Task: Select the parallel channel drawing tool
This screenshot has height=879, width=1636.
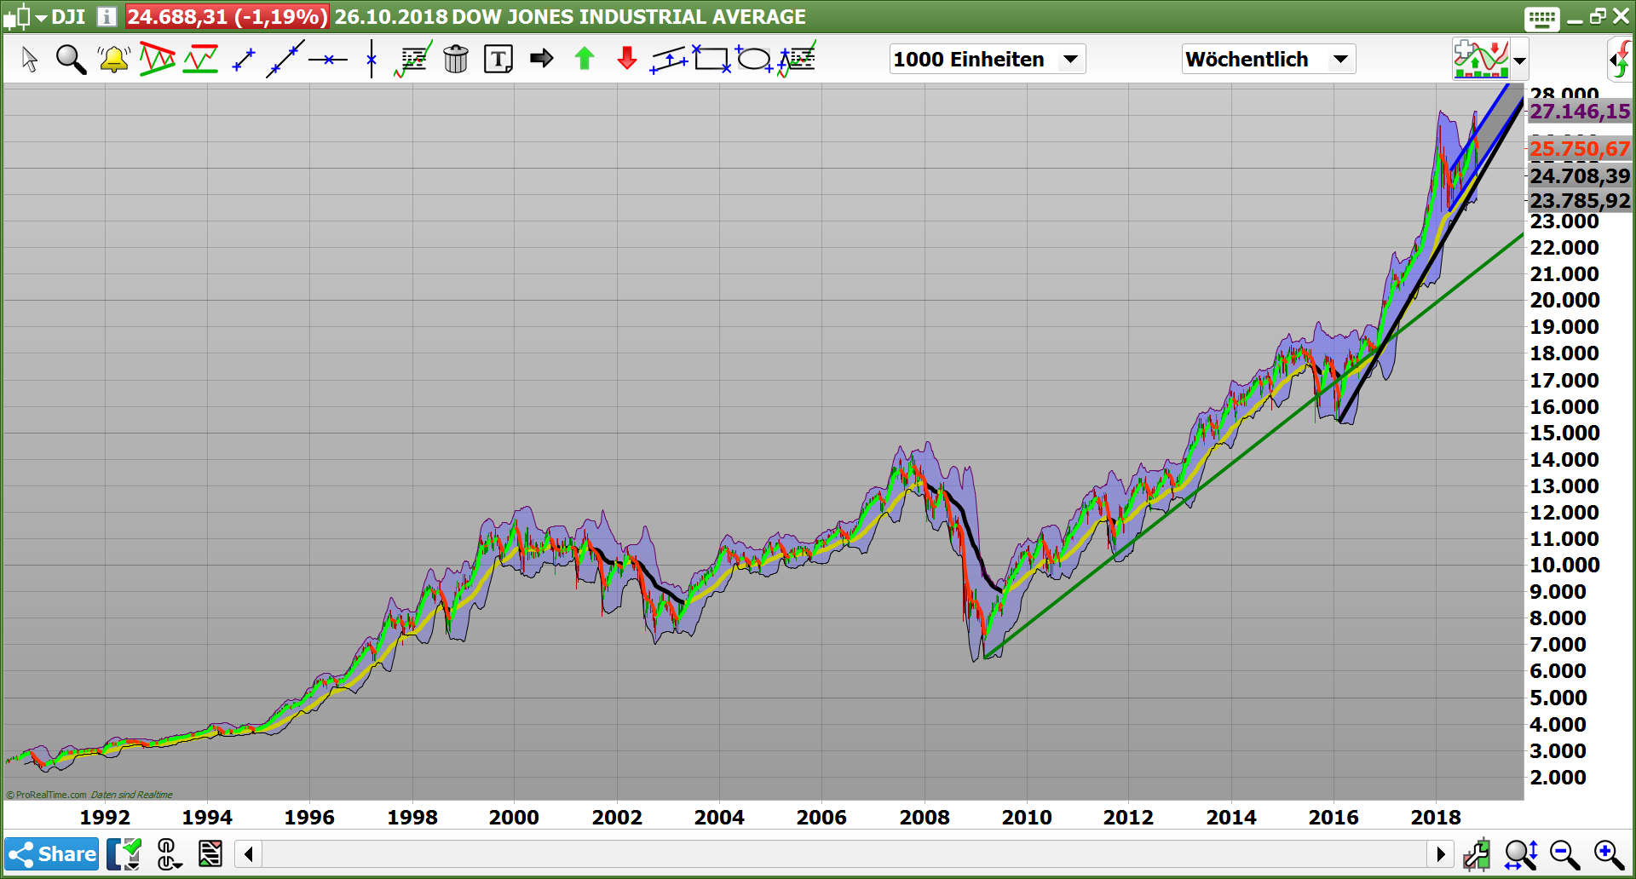Action: pos(669,60)
